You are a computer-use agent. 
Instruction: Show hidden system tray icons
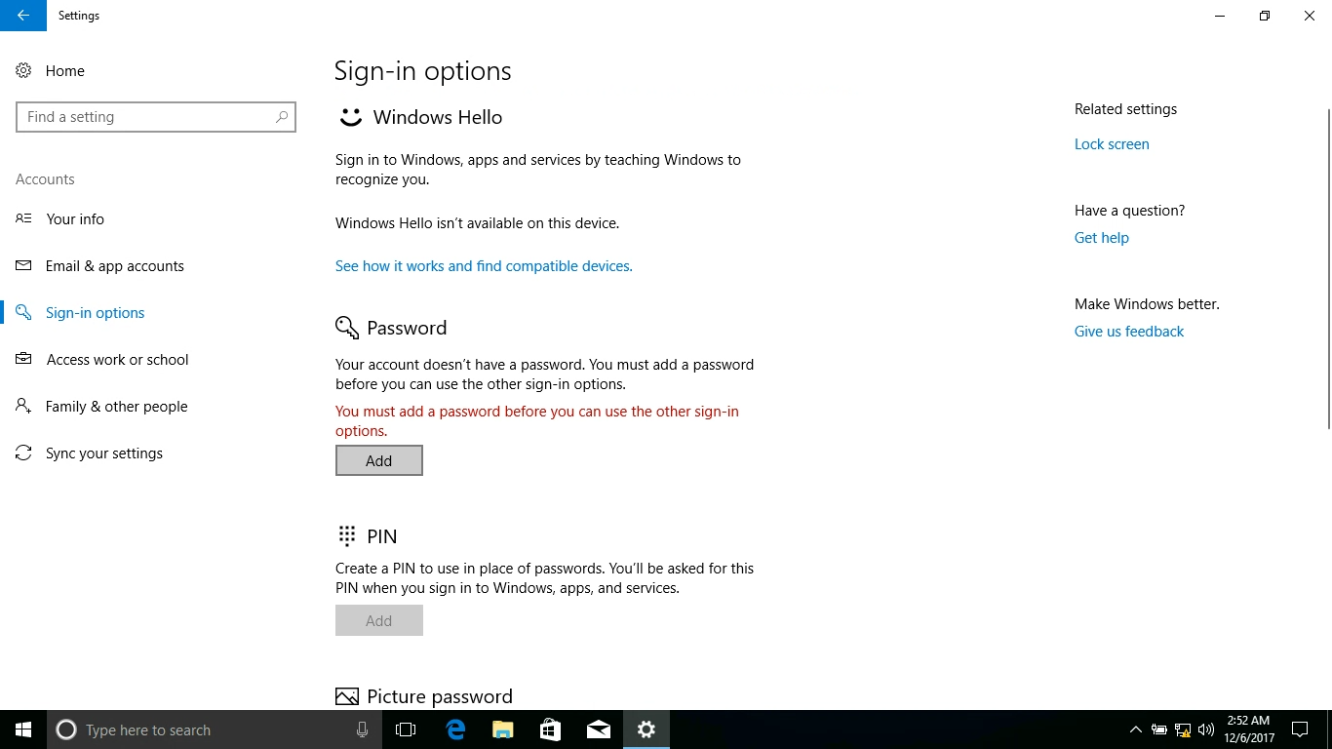tap(1135, 729)
